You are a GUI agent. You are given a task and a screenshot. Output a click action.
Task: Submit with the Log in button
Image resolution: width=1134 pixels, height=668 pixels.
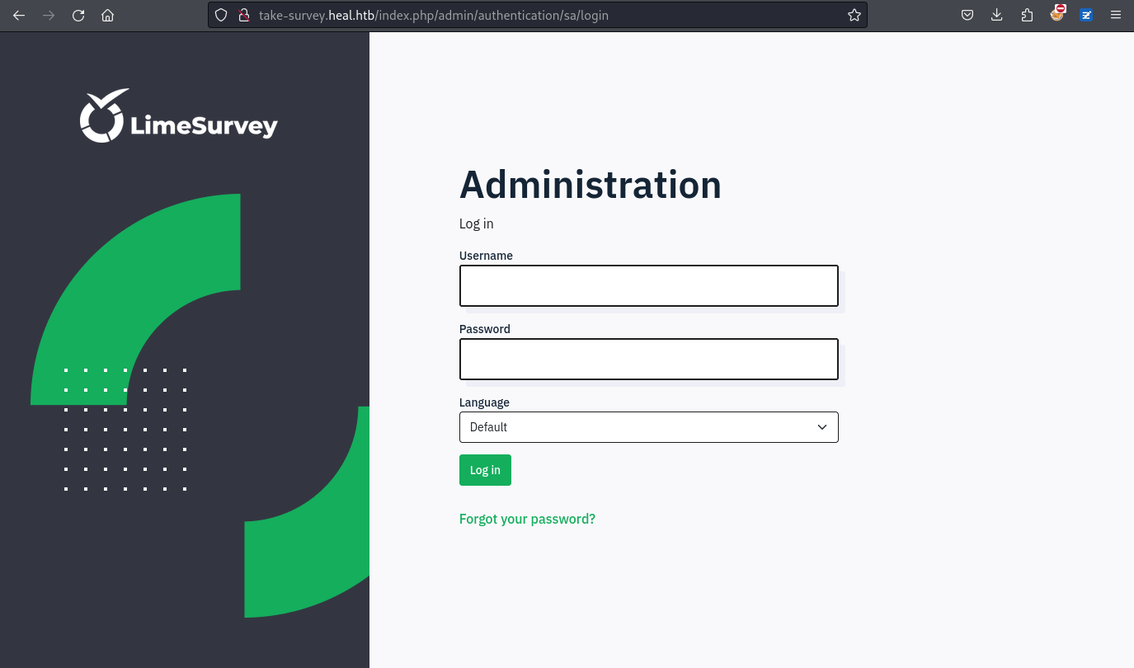(x=485, y=470)
